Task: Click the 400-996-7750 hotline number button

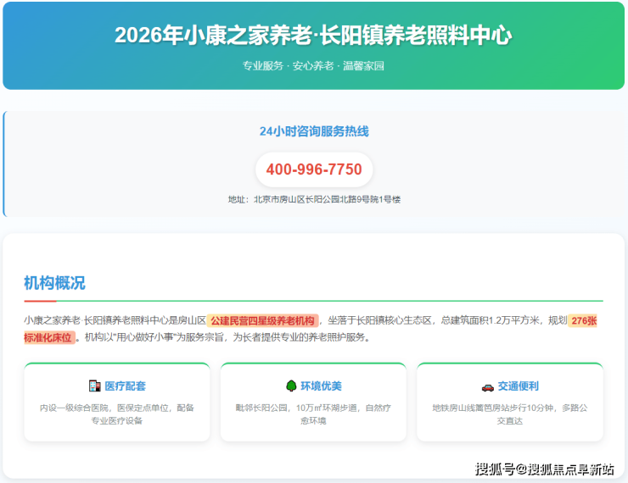Action: coord(314,169)
